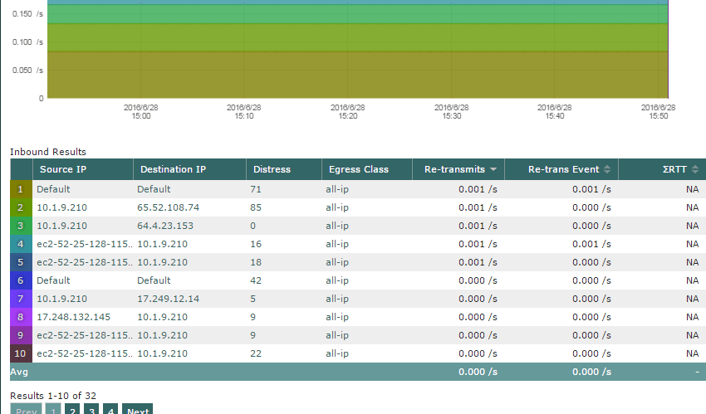The height and width of the screenshot is (414, 706).
Task: Click the Avg Re-trans Event value 0.000 /s
Action: (591, 372)
